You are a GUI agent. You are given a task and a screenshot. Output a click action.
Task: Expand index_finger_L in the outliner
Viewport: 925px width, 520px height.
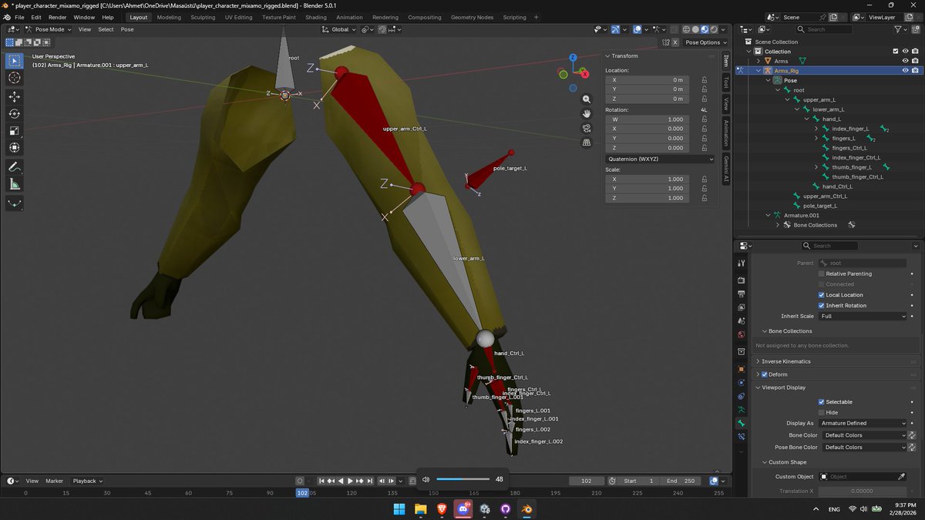click(816, 129)
